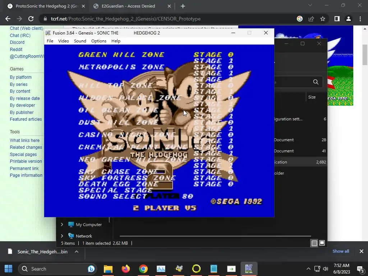Browse games By release date
This screenshot has height=276, width=368.
pos(25,98)
